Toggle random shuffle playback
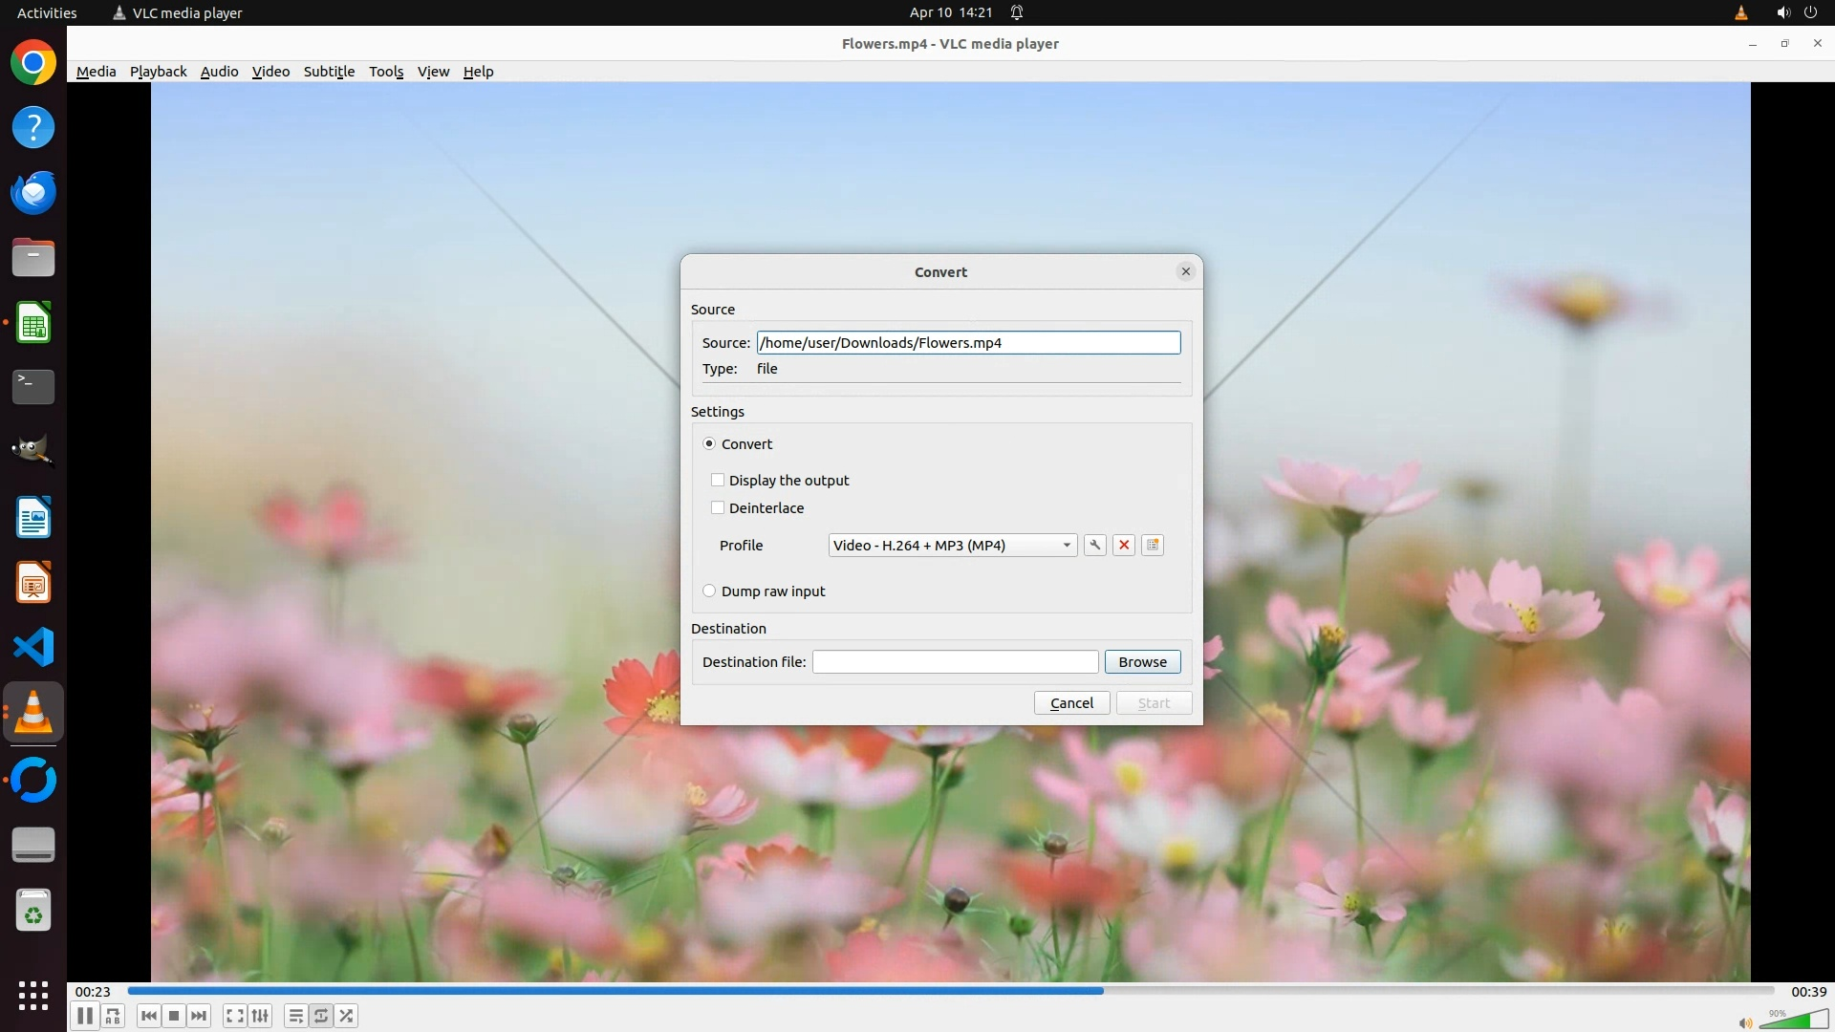The height and width of the screenshot is (1032, 1835). click(x=347, y=1016)
